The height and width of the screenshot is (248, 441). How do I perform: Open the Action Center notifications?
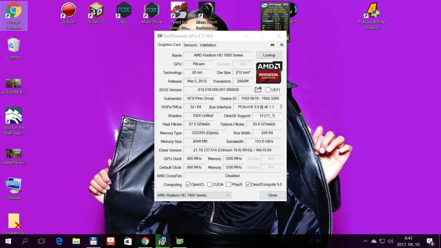tap(430, 241)
